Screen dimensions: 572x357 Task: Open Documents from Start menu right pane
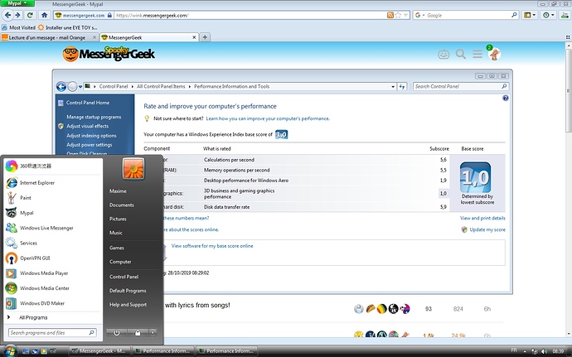pos(122,205)
